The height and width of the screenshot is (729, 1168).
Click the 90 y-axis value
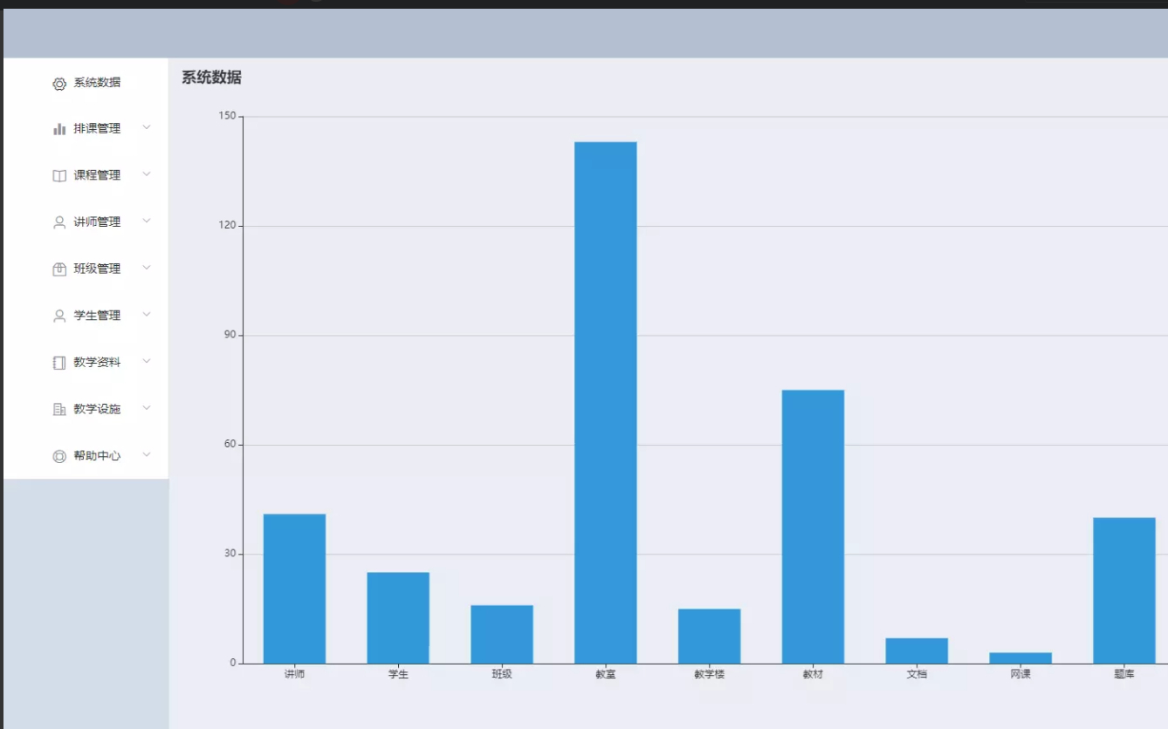coord(230,335)
